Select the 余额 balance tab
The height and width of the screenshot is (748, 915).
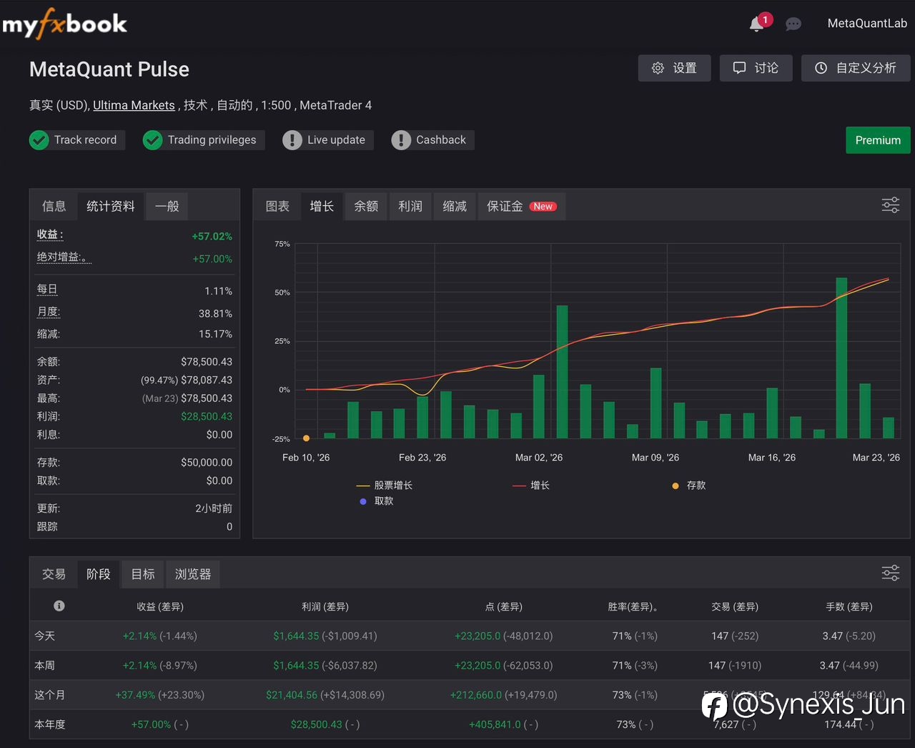click(366, 206)
